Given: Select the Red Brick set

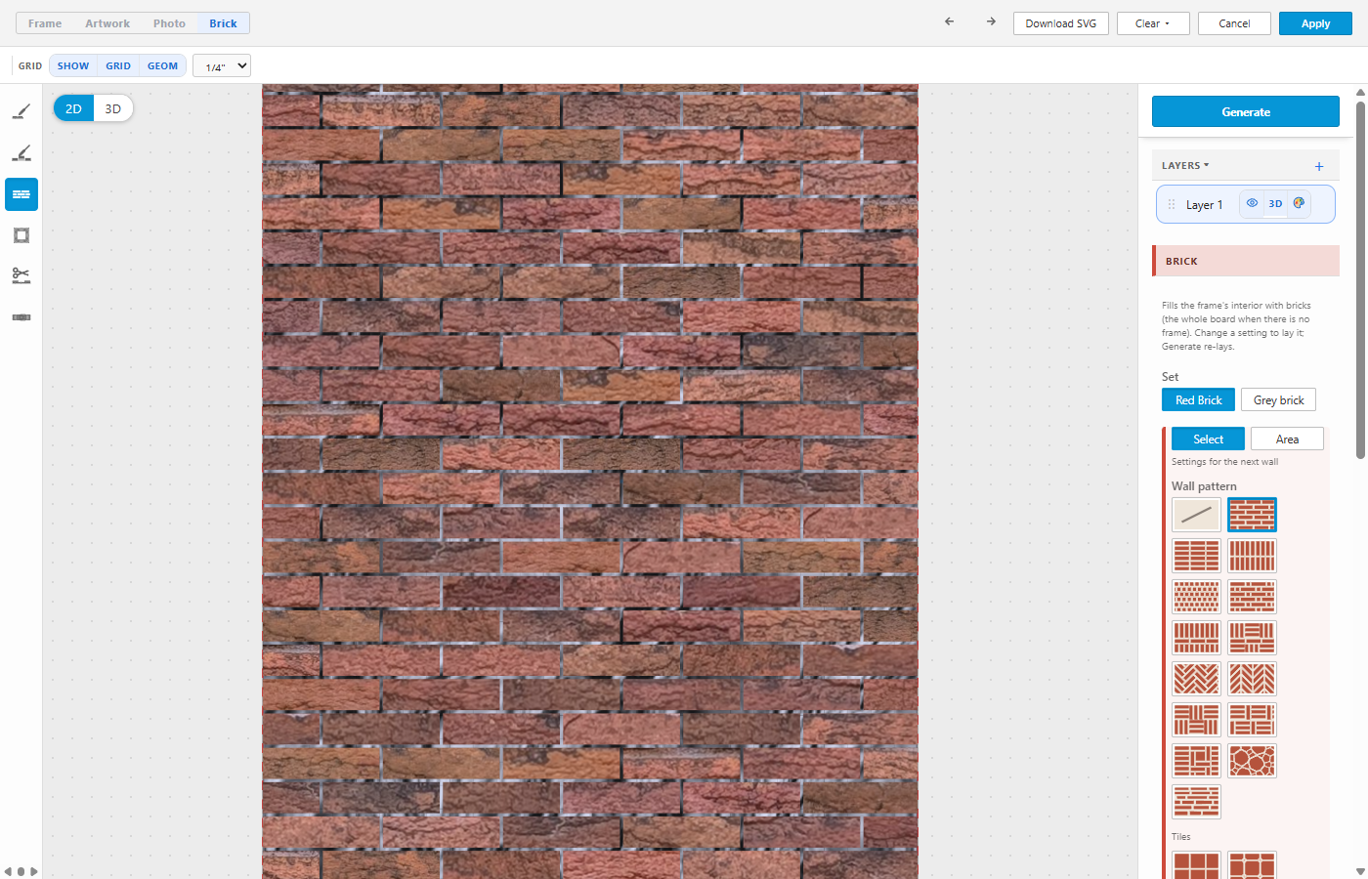Looking at the screenshot, I should point(1199,400).
